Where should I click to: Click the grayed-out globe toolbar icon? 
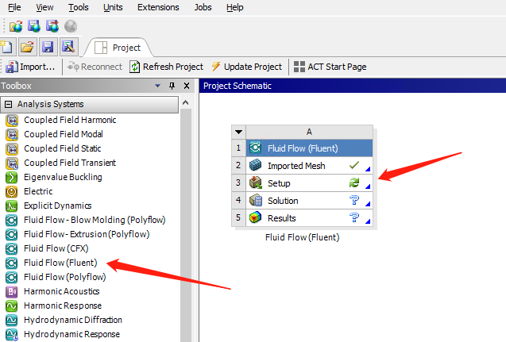[x=71, y=26]
